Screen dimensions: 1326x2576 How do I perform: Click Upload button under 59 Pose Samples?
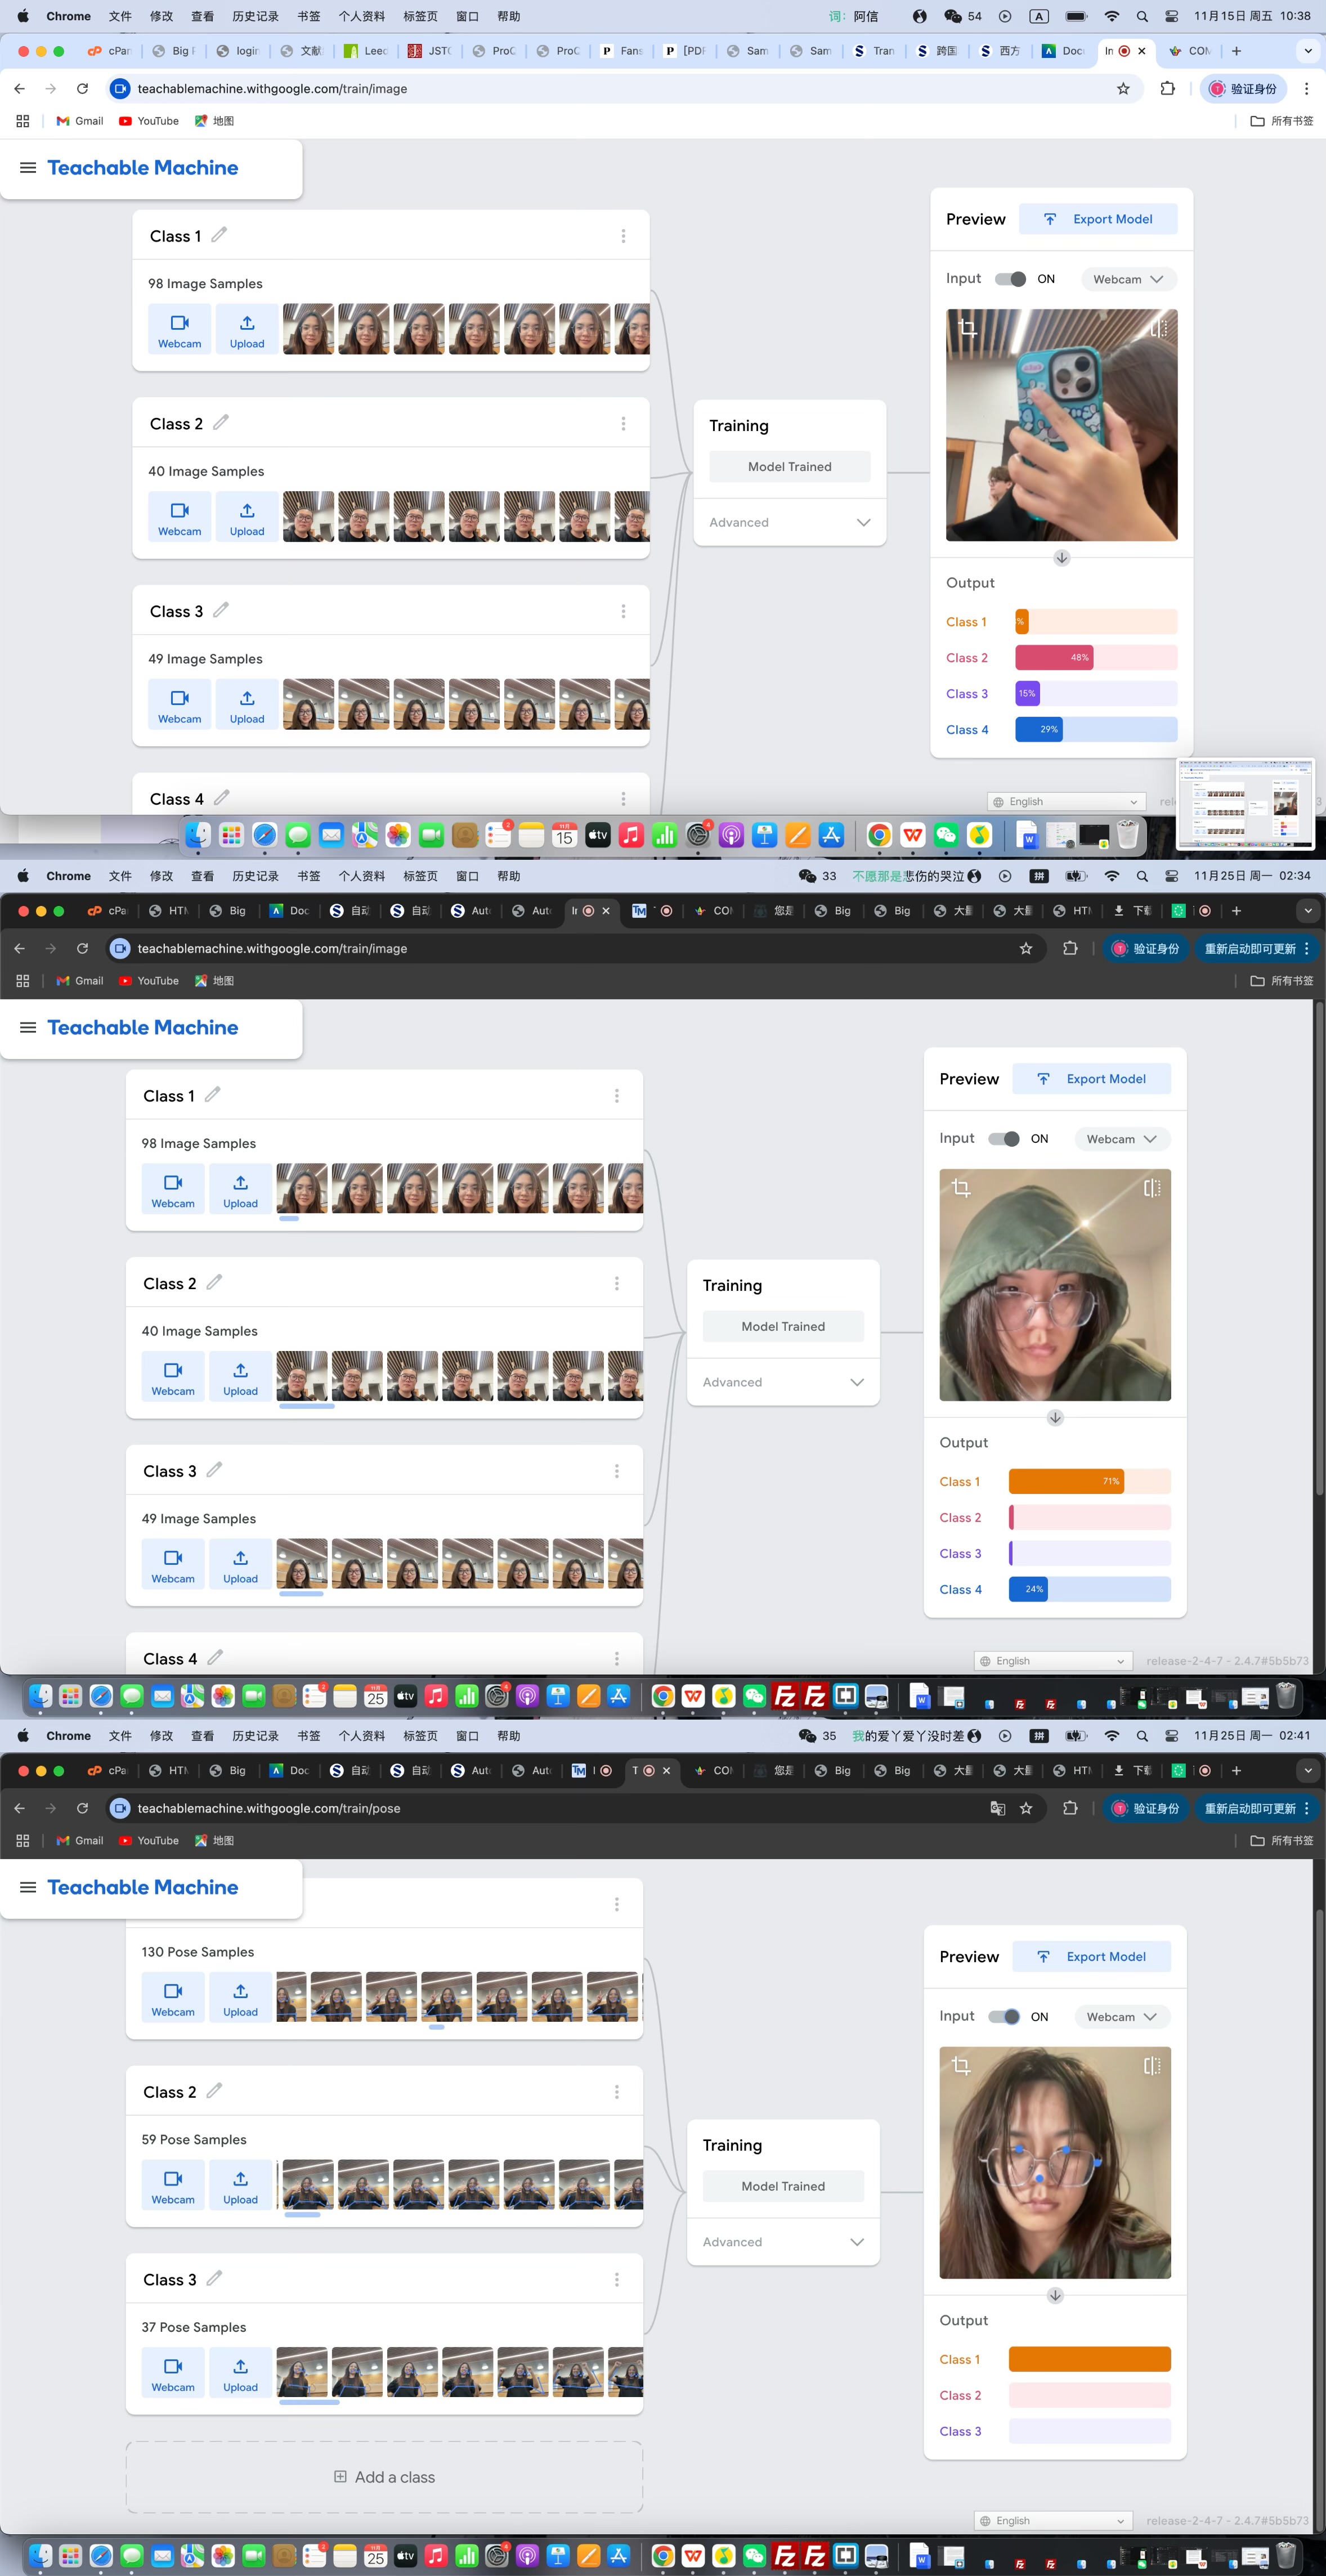point(240,2184)
